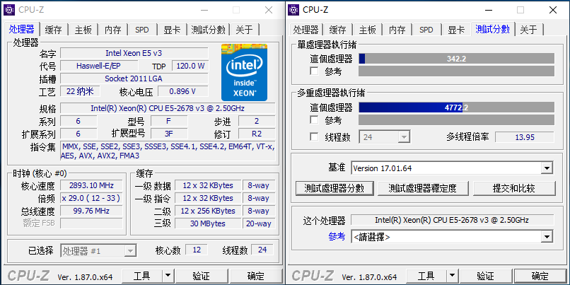
Task: Enable multi-thread 参考 checkbox
Action: point(315,120)
